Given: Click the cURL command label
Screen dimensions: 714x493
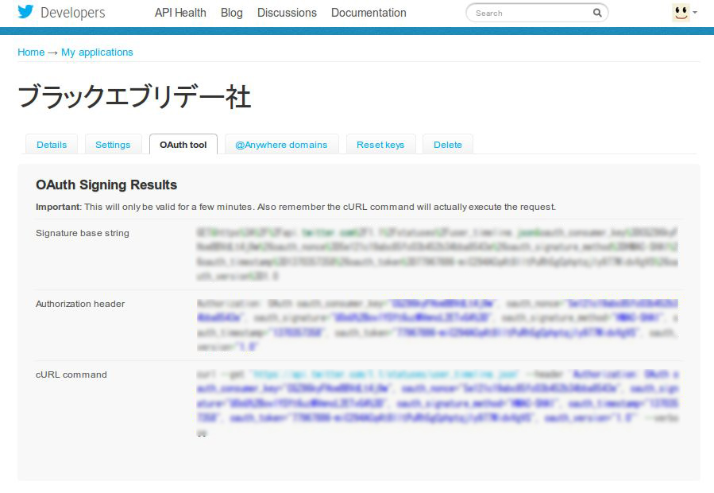Looking at the screenshot, I should click(x=71, y=375).
